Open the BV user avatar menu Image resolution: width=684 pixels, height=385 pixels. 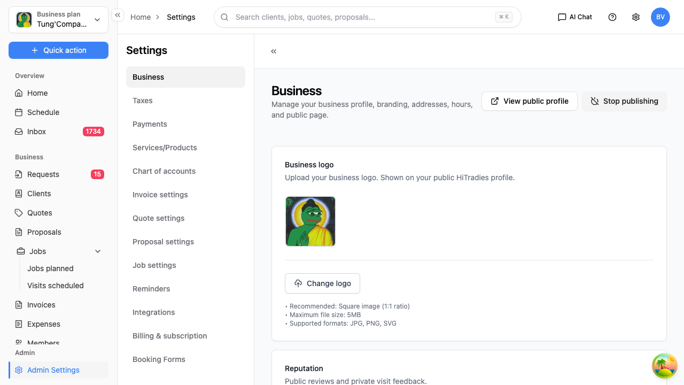point(660,17)
